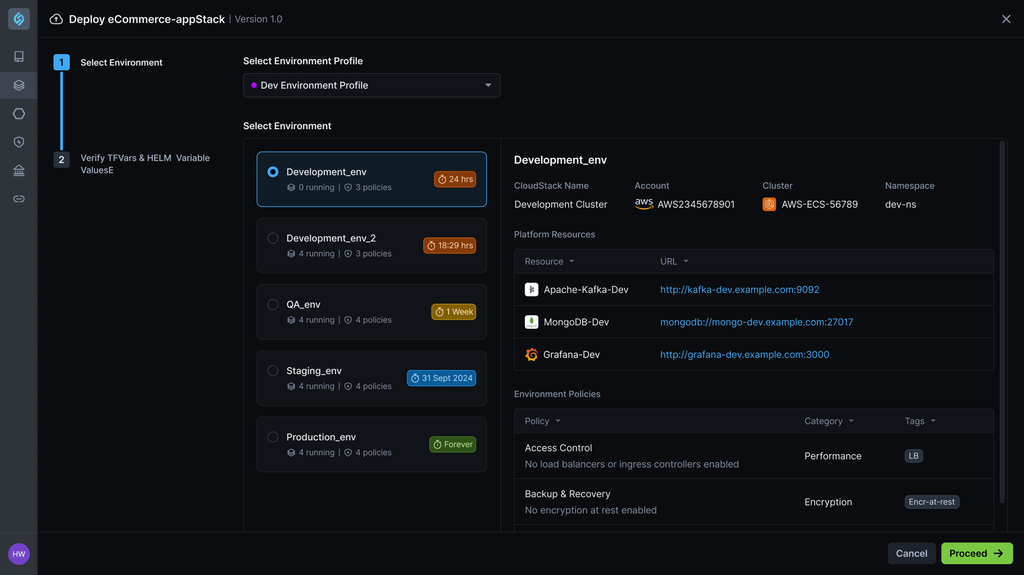Open the Dev Environment Profile dropdown
Screen dimensions: 1024x575
tap(371, 85)
